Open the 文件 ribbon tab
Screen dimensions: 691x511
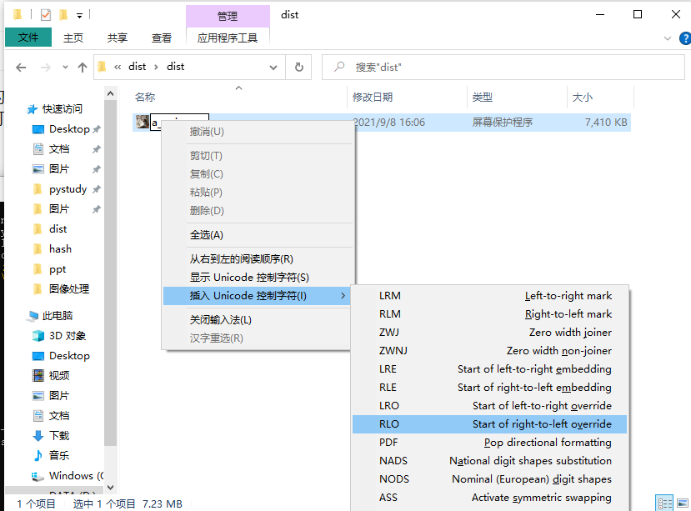click(28, 38)
